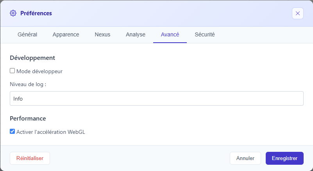This screenshot has width=313, height=171.
Task: Click the Préférences dialog title text
Action: click(36, 13)
